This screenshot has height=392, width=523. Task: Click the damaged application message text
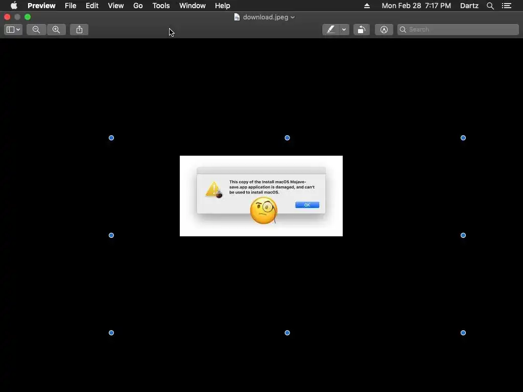[x=272, y=187]
